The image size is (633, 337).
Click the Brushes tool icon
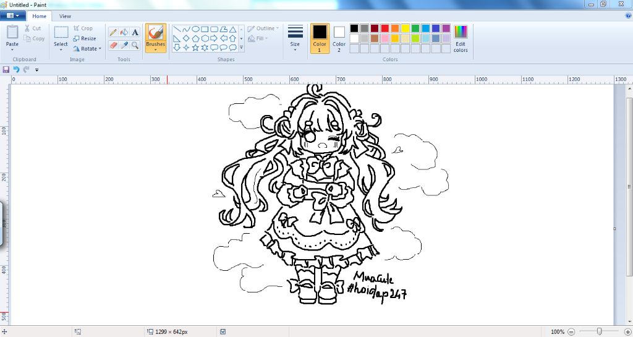pyautogui.click(x=155, y=32)
